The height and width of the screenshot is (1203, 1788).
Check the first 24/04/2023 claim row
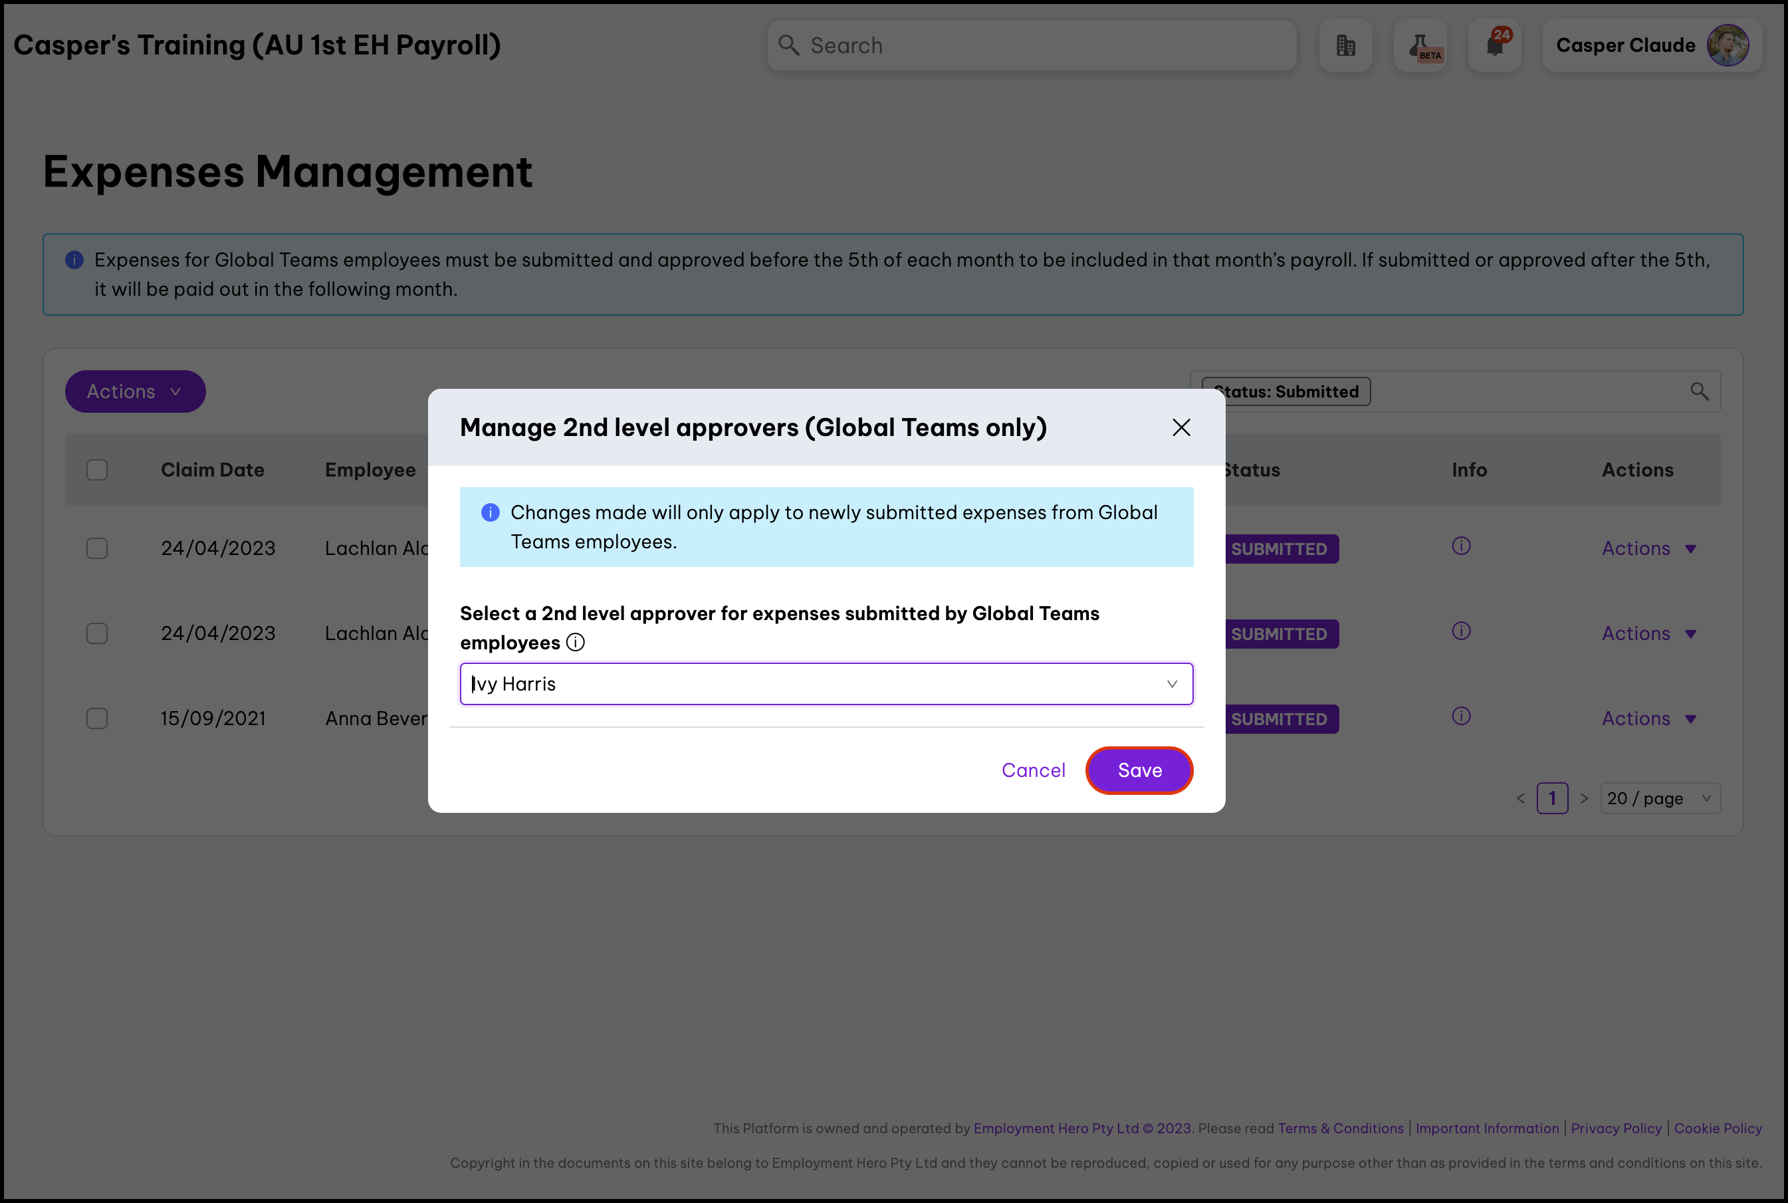(x=98, y=548)
